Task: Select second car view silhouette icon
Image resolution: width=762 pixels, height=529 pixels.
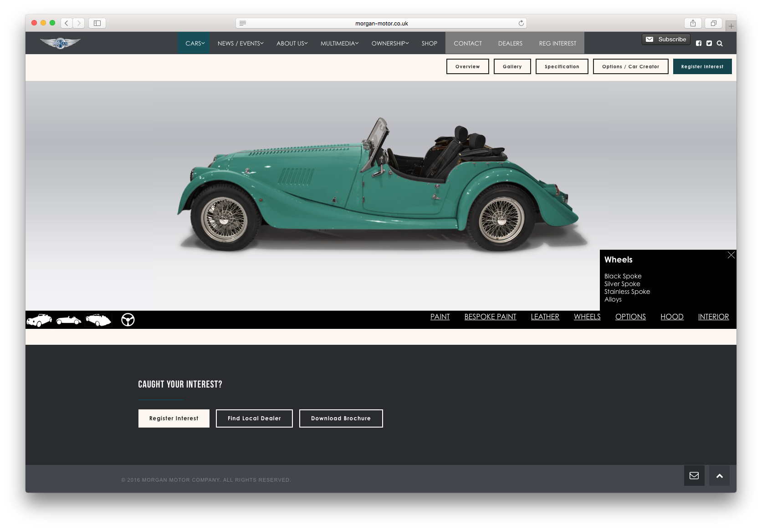Action: click(x=69, y=320)
